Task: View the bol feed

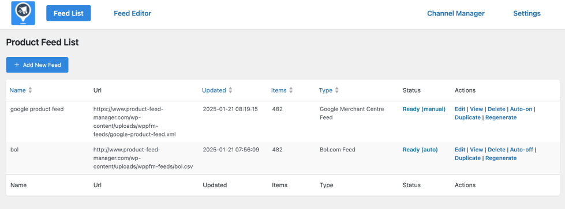Action: click(x=476, y=150)
